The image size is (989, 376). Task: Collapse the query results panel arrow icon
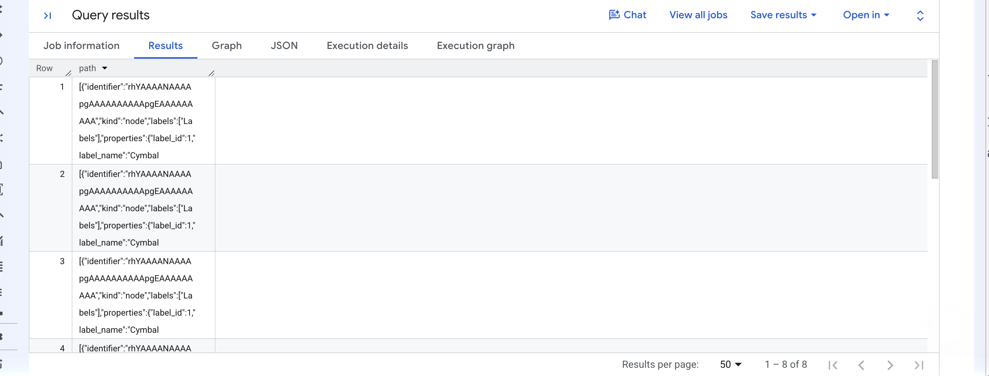coord(48,15)
